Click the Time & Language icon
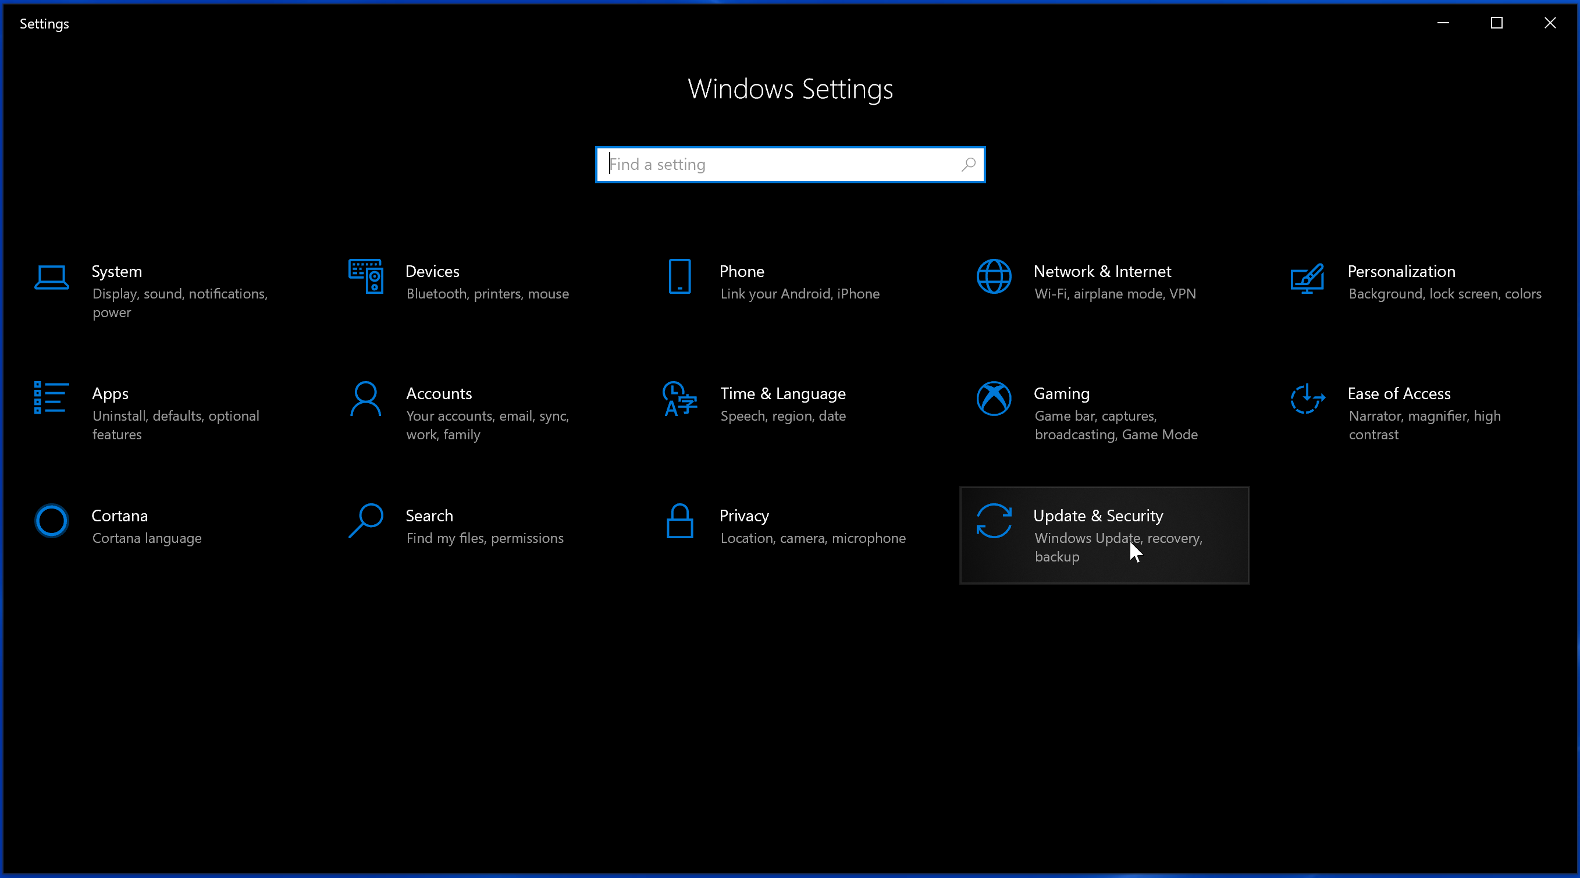The image size is (1580, 878). coord(679,399)
